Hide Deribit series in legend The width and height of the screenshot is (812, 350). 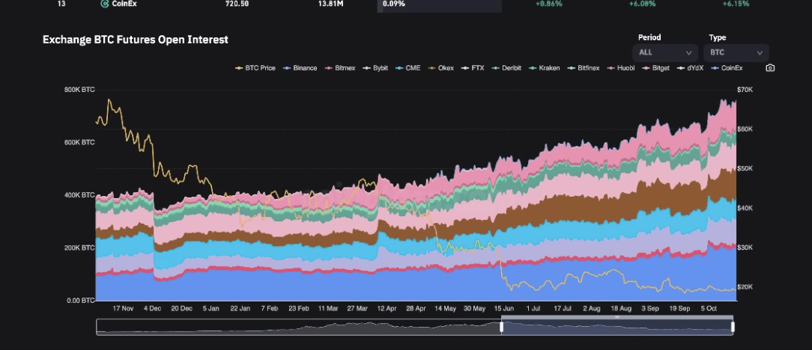(x=506, y=68)
